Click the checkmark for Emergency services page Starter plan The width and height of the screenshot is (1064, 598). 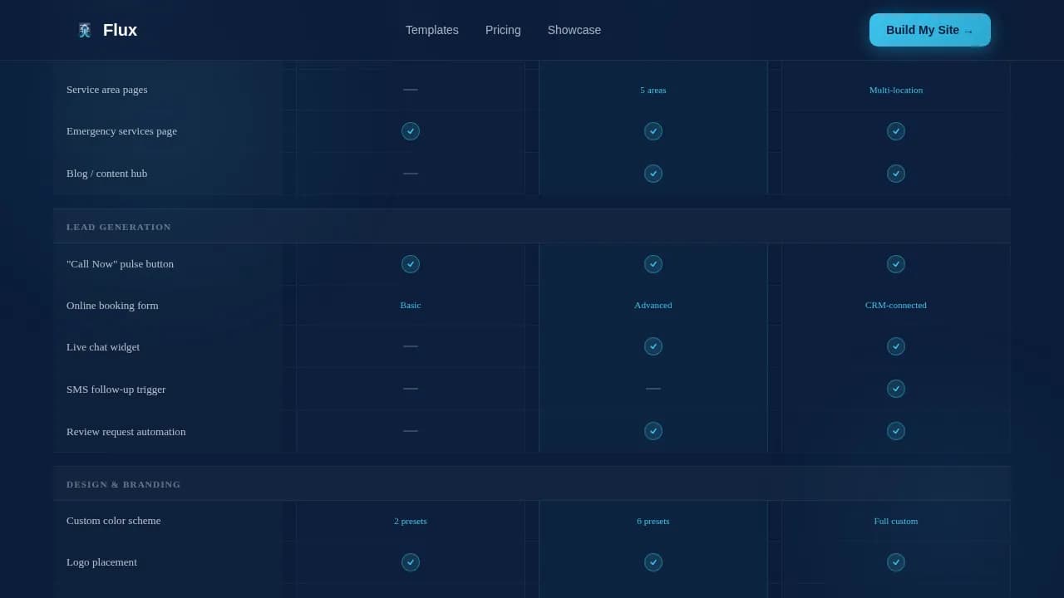[411, 131]
